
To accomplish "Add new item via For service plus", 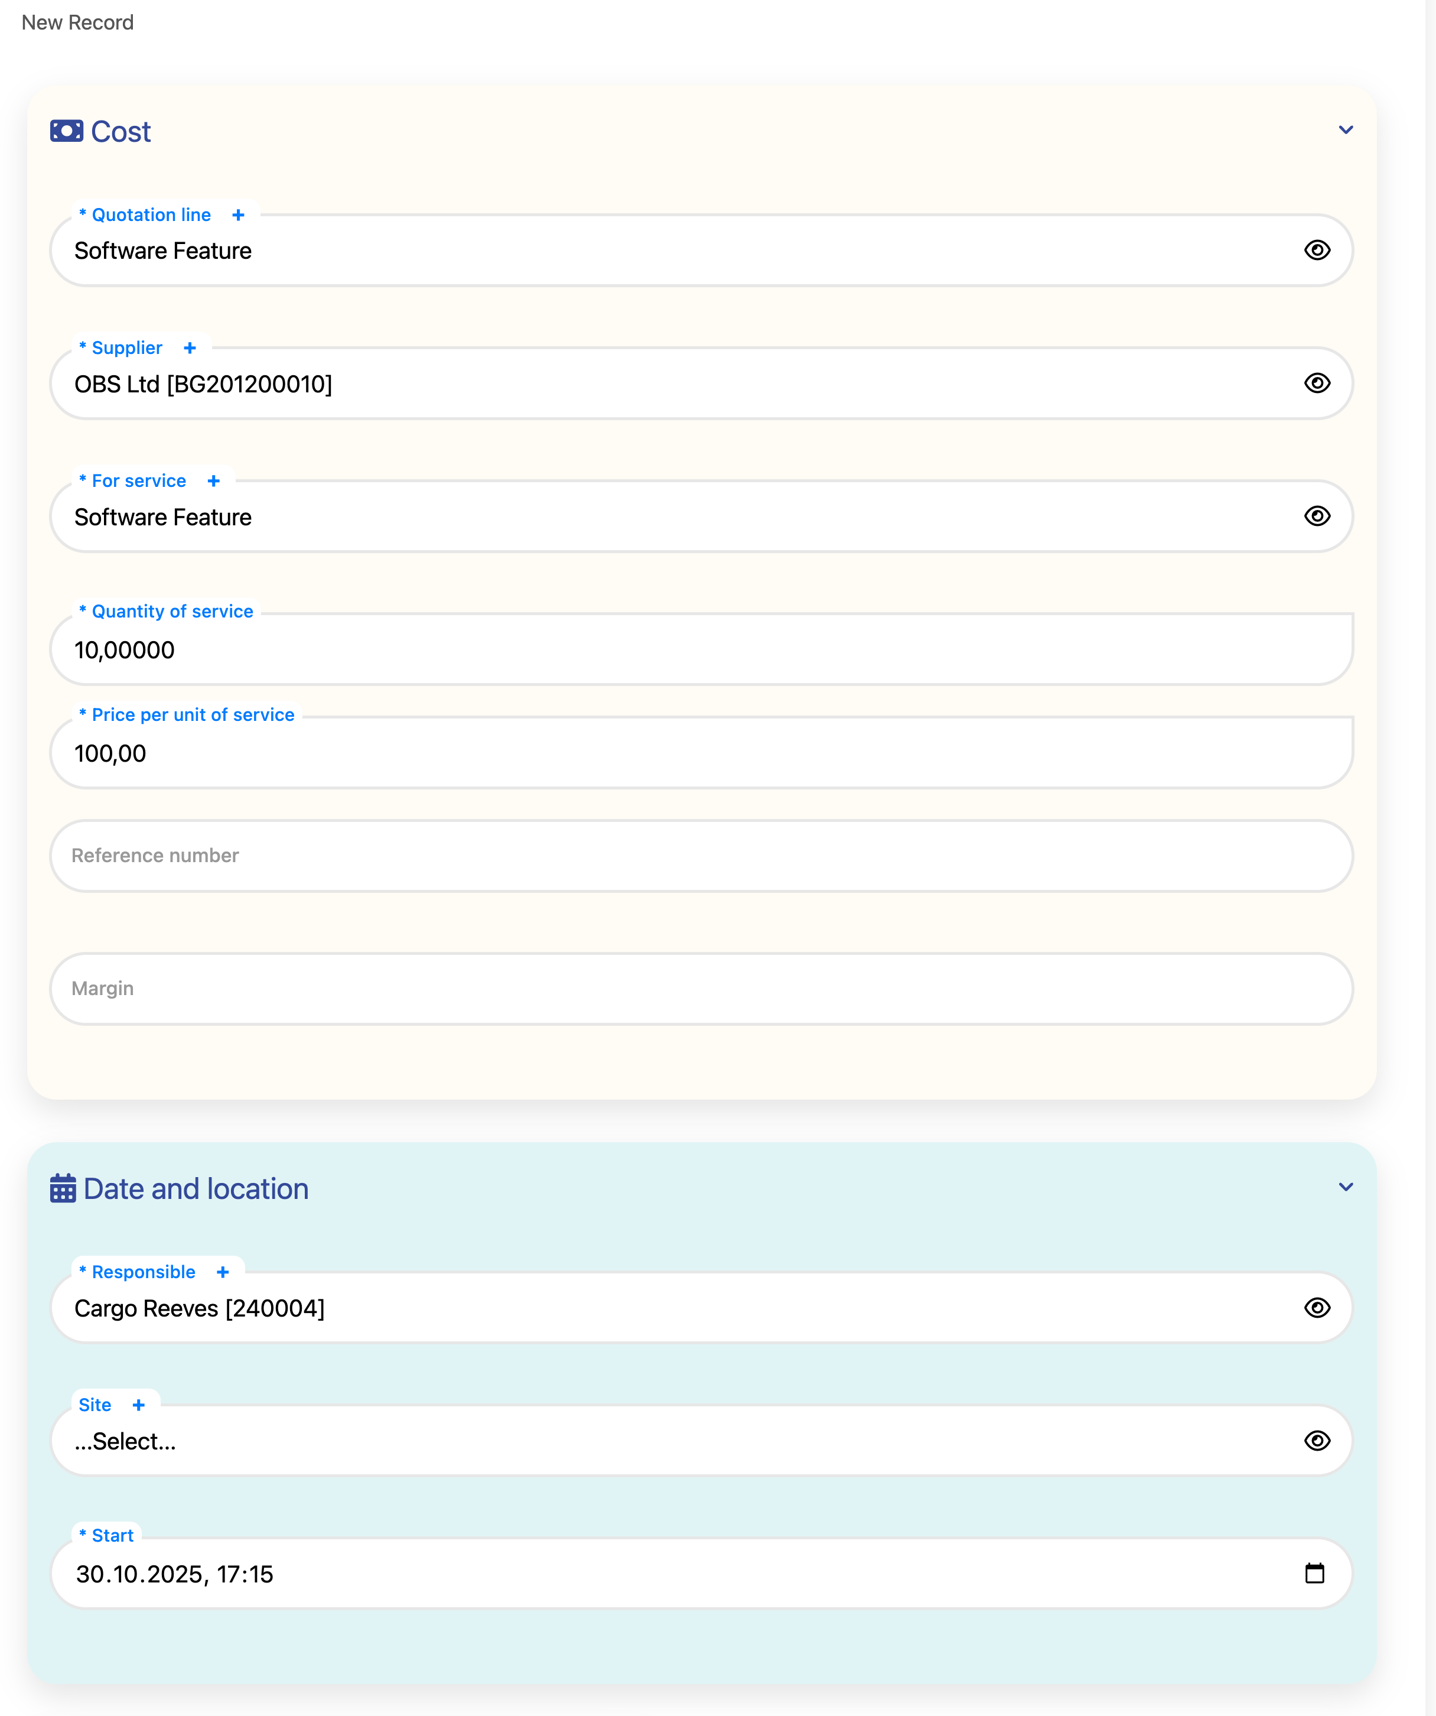I will (213, 482).
